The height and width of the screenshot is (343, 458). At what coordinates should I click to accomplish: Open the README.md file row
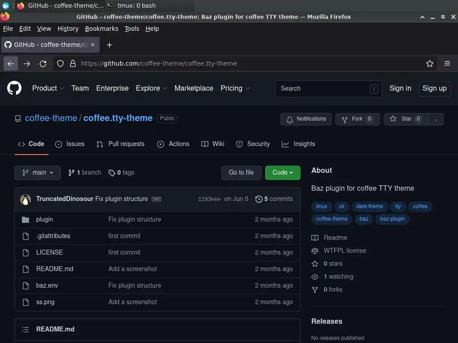(157, 269)
